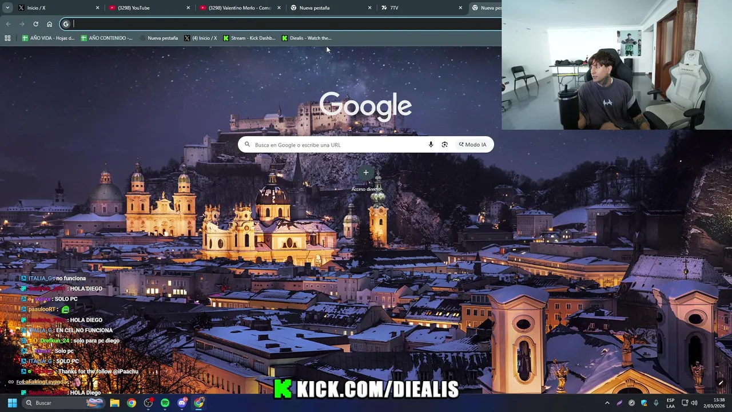Open the active Chrome profile window in taskbar
This screenshot has width=732, height=412.
coord(198,403)
